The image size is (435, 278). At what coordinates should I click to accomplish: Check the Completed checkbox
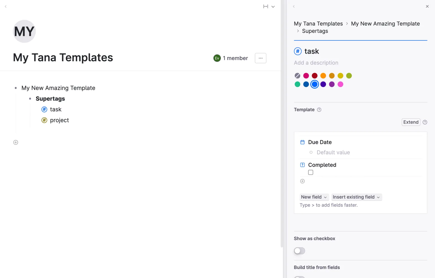[x=311, y=173]
